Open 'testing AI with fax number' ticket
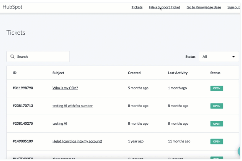Viewport: 242px width, 161px height. (x=73, y=106)
